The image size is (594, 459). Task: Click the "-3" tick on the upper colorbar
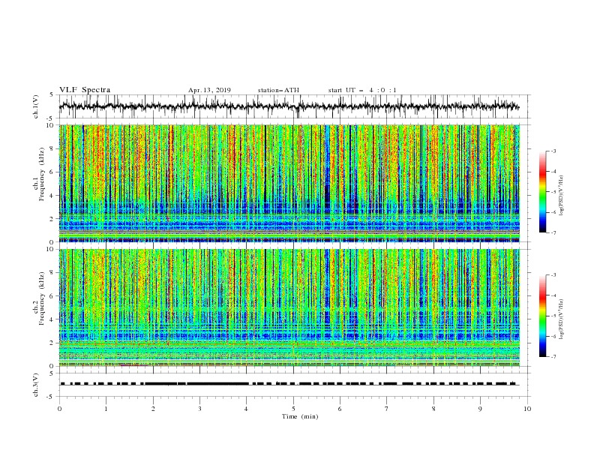click(x=553, y=151)
